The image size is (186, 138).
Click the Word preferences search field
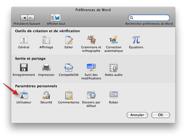click(149, 18)
